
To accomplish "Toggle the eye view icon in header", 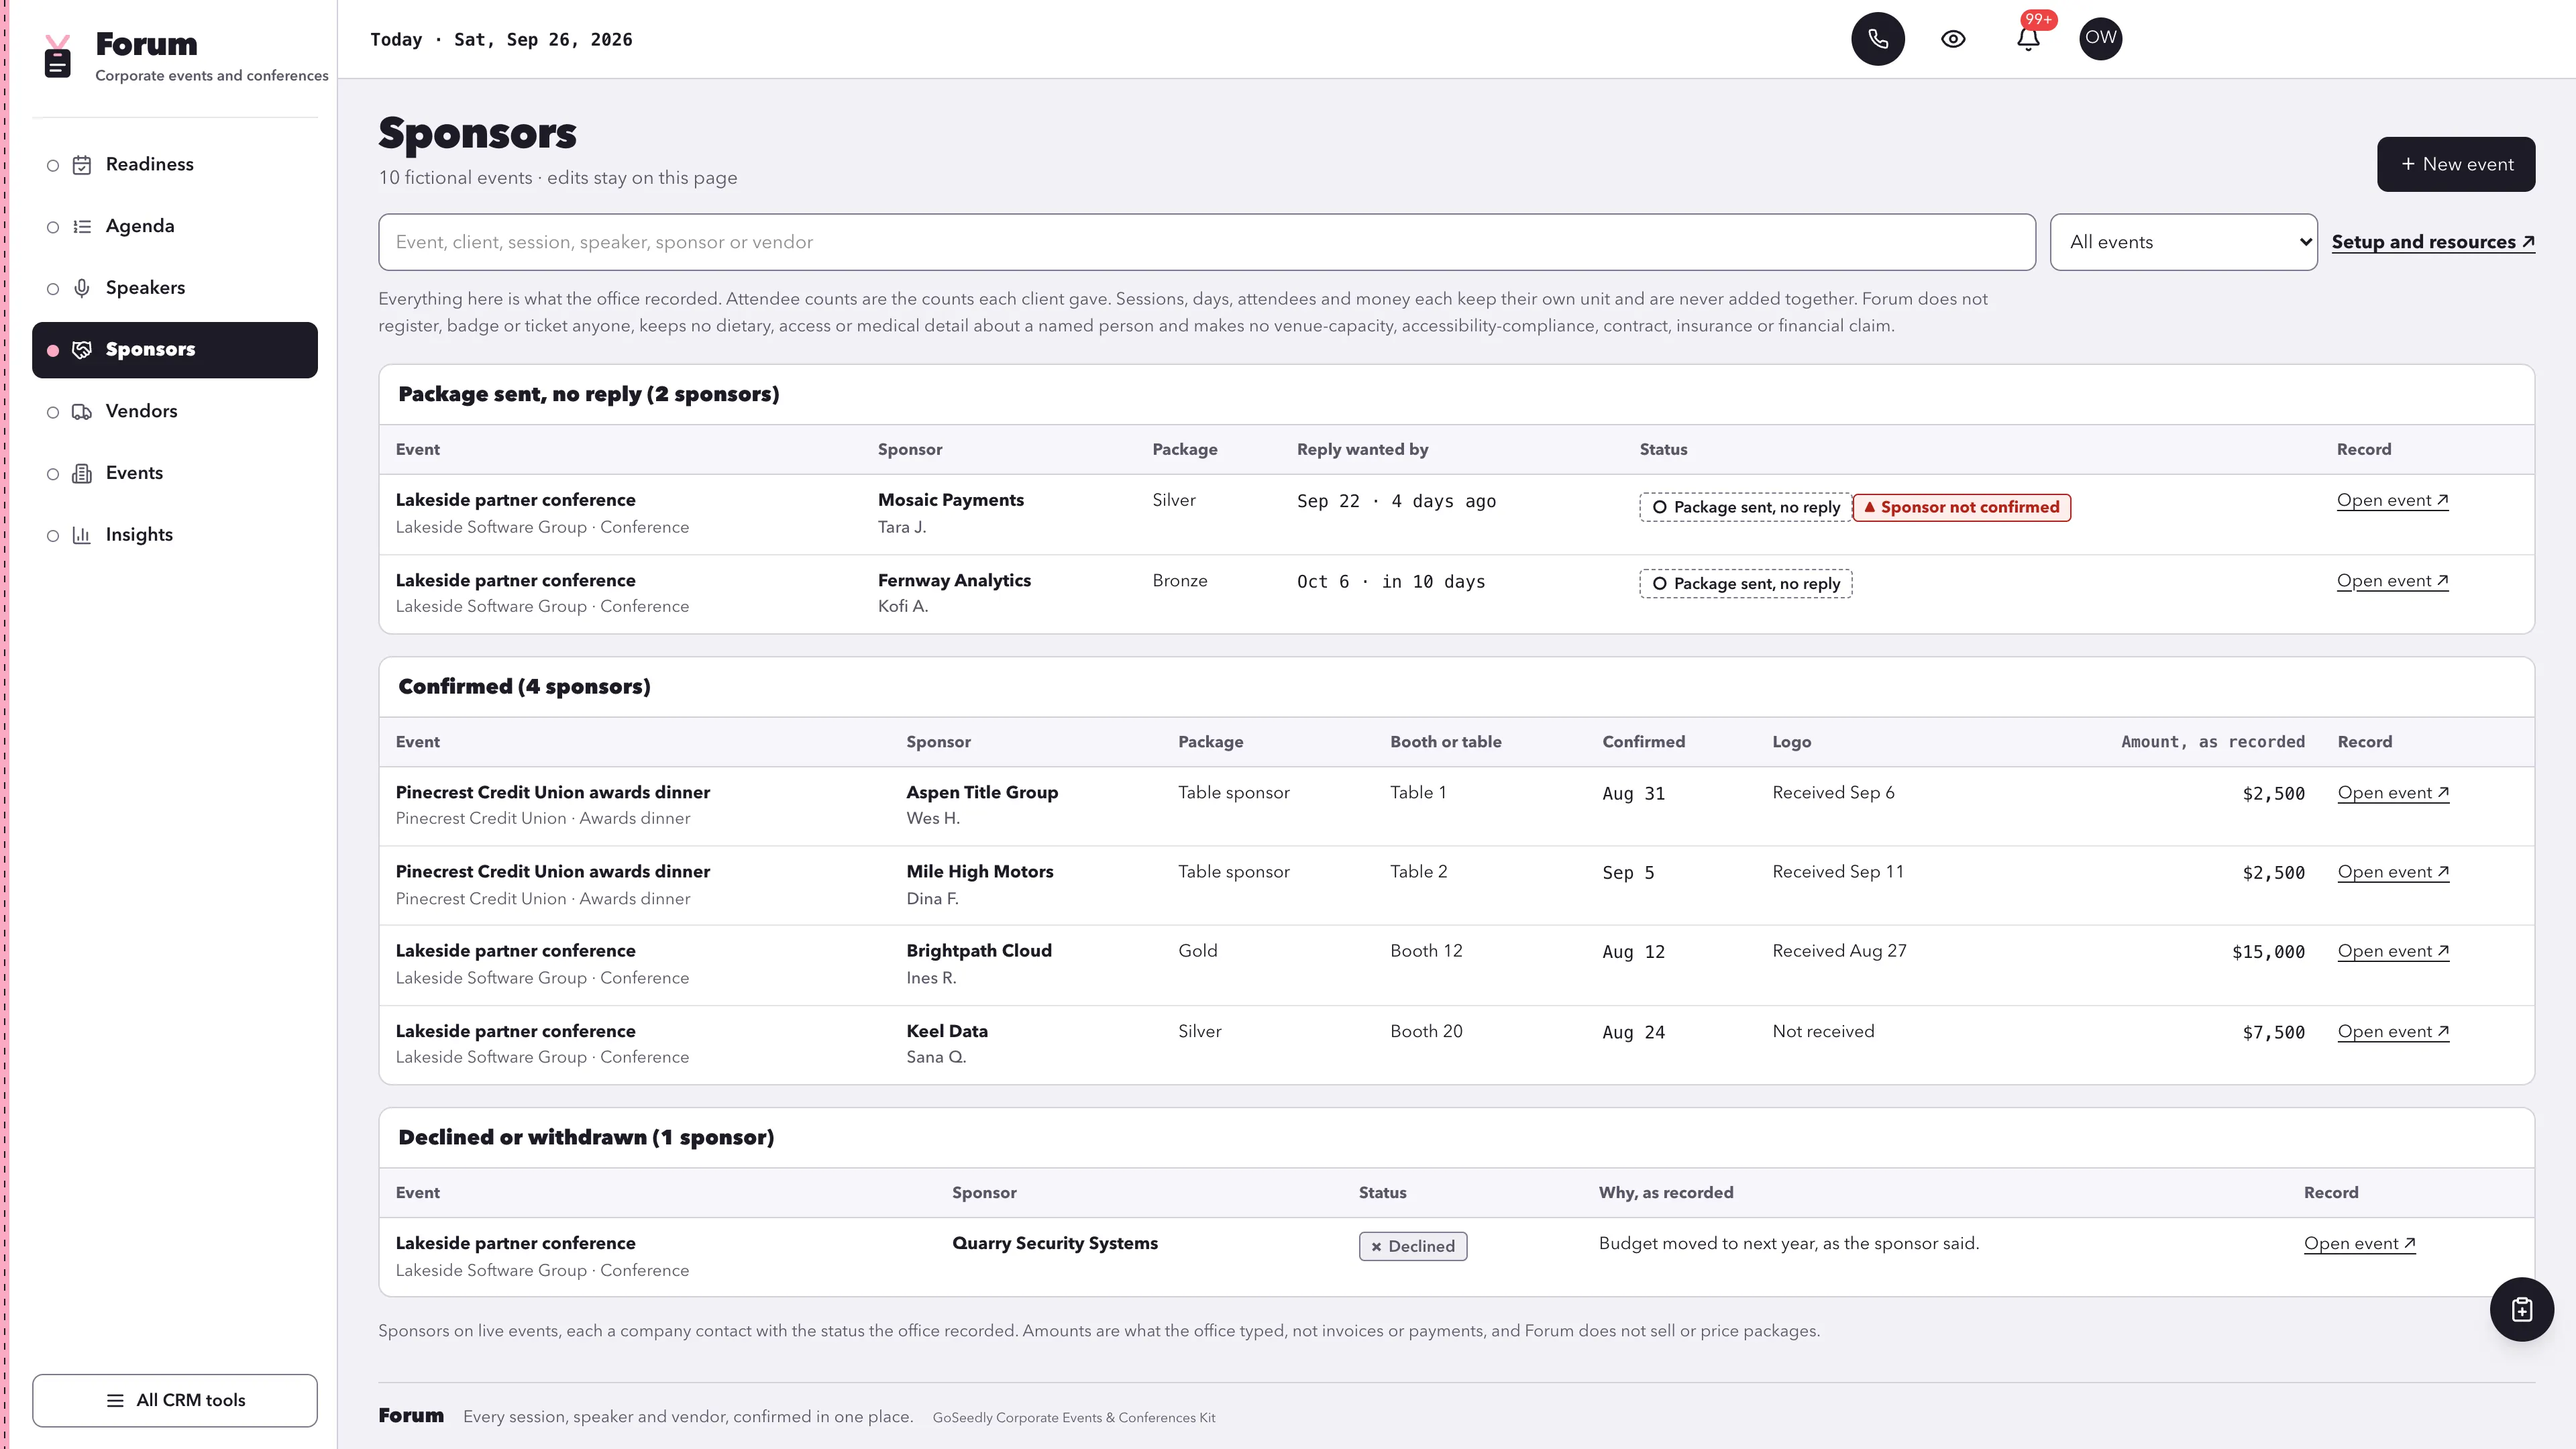I will pos(1953,39).
